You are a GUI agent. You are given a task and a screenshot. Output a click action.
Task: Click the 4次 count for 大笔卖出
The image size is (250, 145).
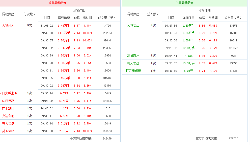click(153, 25)
